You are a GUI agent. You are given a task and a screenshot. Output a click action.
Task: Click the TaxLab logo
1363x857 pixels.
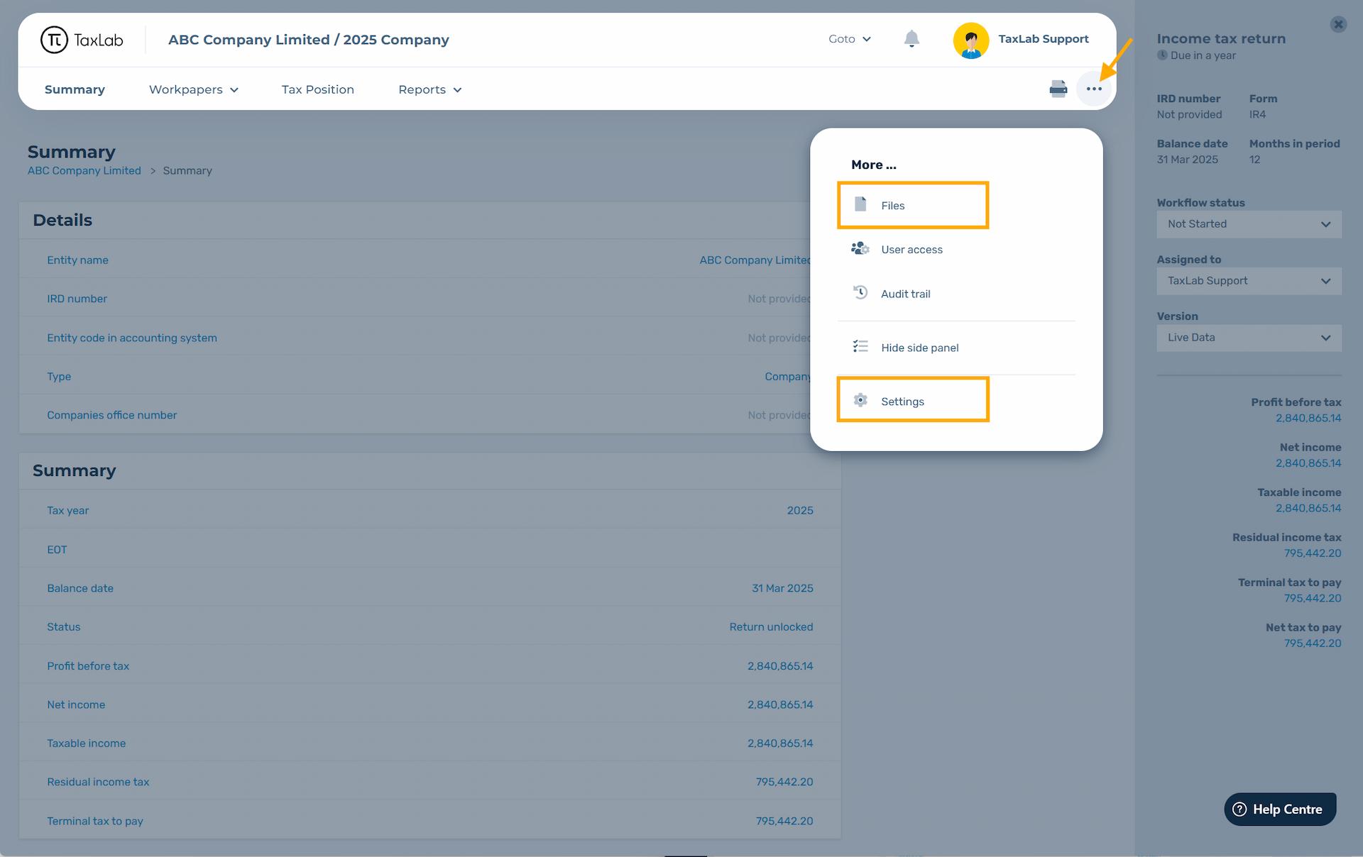(x=82, y=40)
